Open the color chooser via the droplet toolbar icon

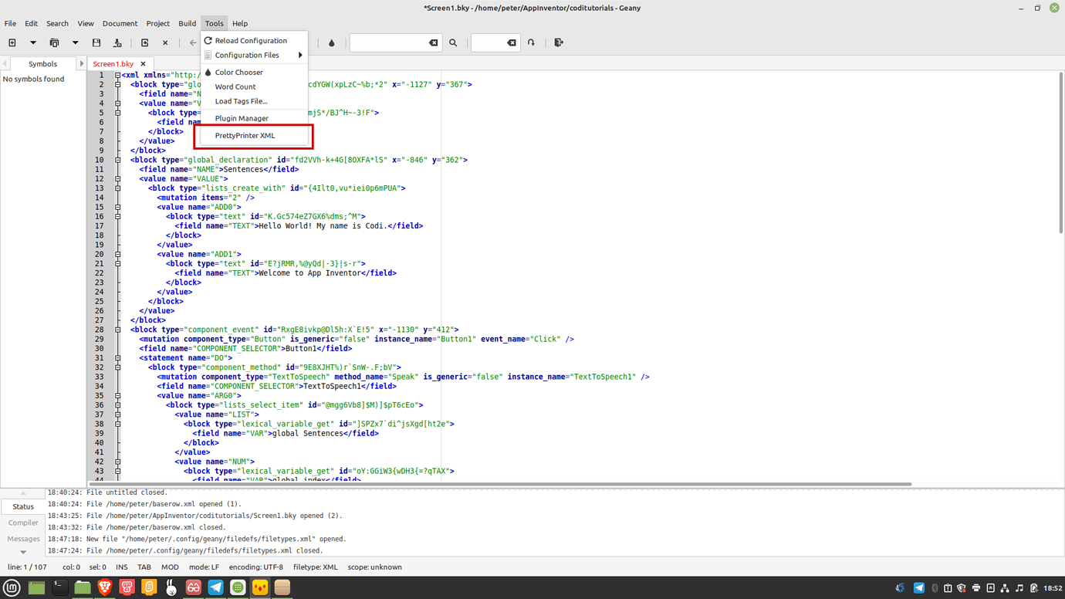(331, 42)
